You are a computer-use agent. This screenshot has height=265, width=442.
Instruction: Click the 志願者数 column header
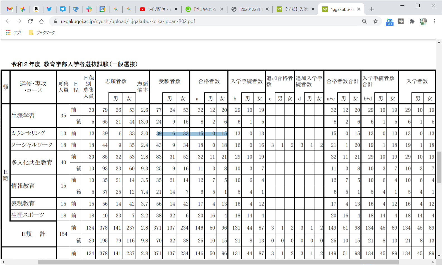point(116,81)
